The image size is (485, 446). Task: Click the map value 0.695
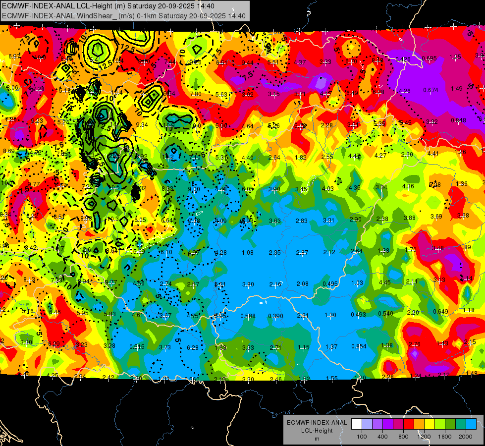(429, 58)
